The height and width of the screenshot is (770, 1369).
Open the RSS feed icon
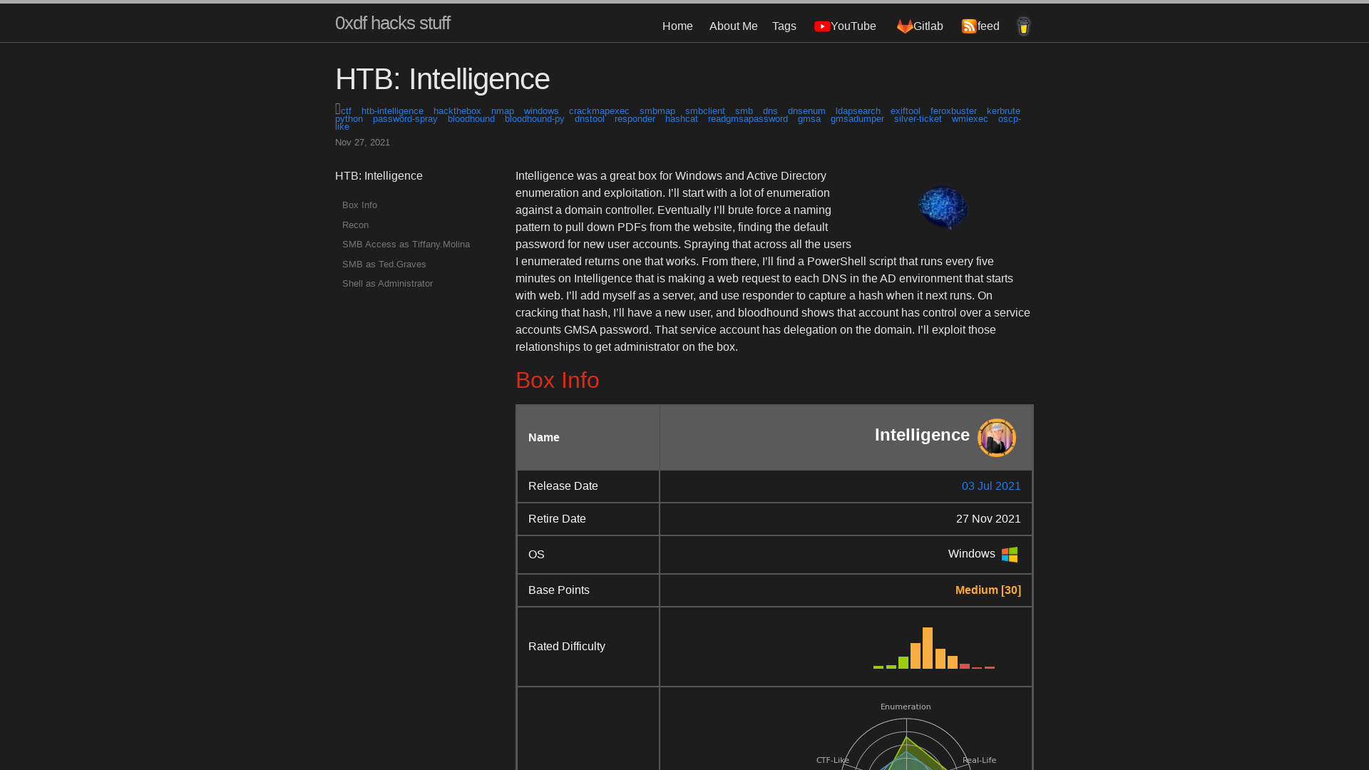[x=969, y=26]
